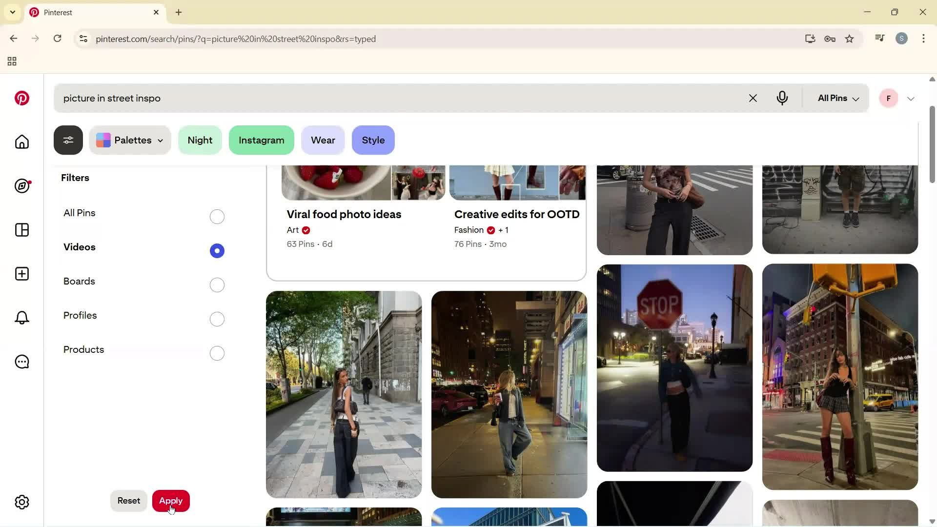
Task: Open the Viral food photo ideas board
Action: tap(343, 214)
